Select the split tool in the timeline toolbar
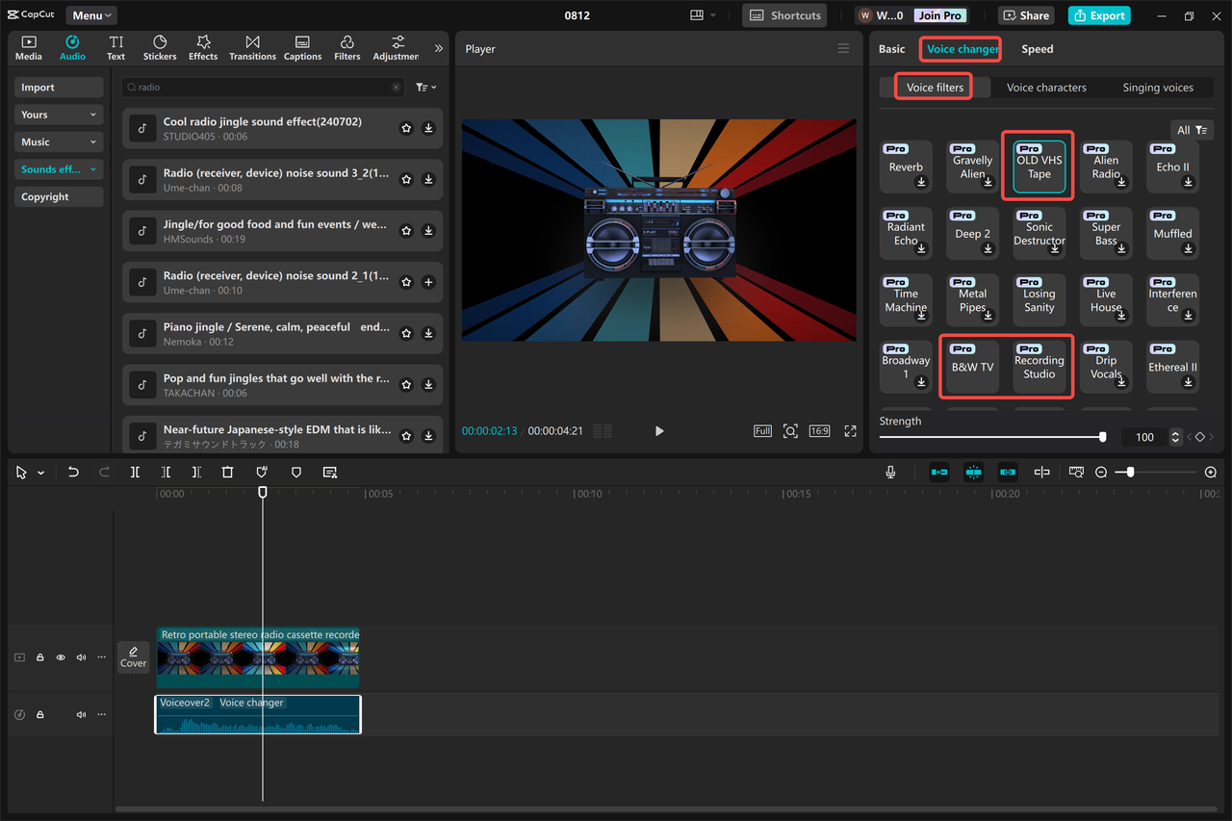Screen dimensions: 1232x821 coord(135,472)
